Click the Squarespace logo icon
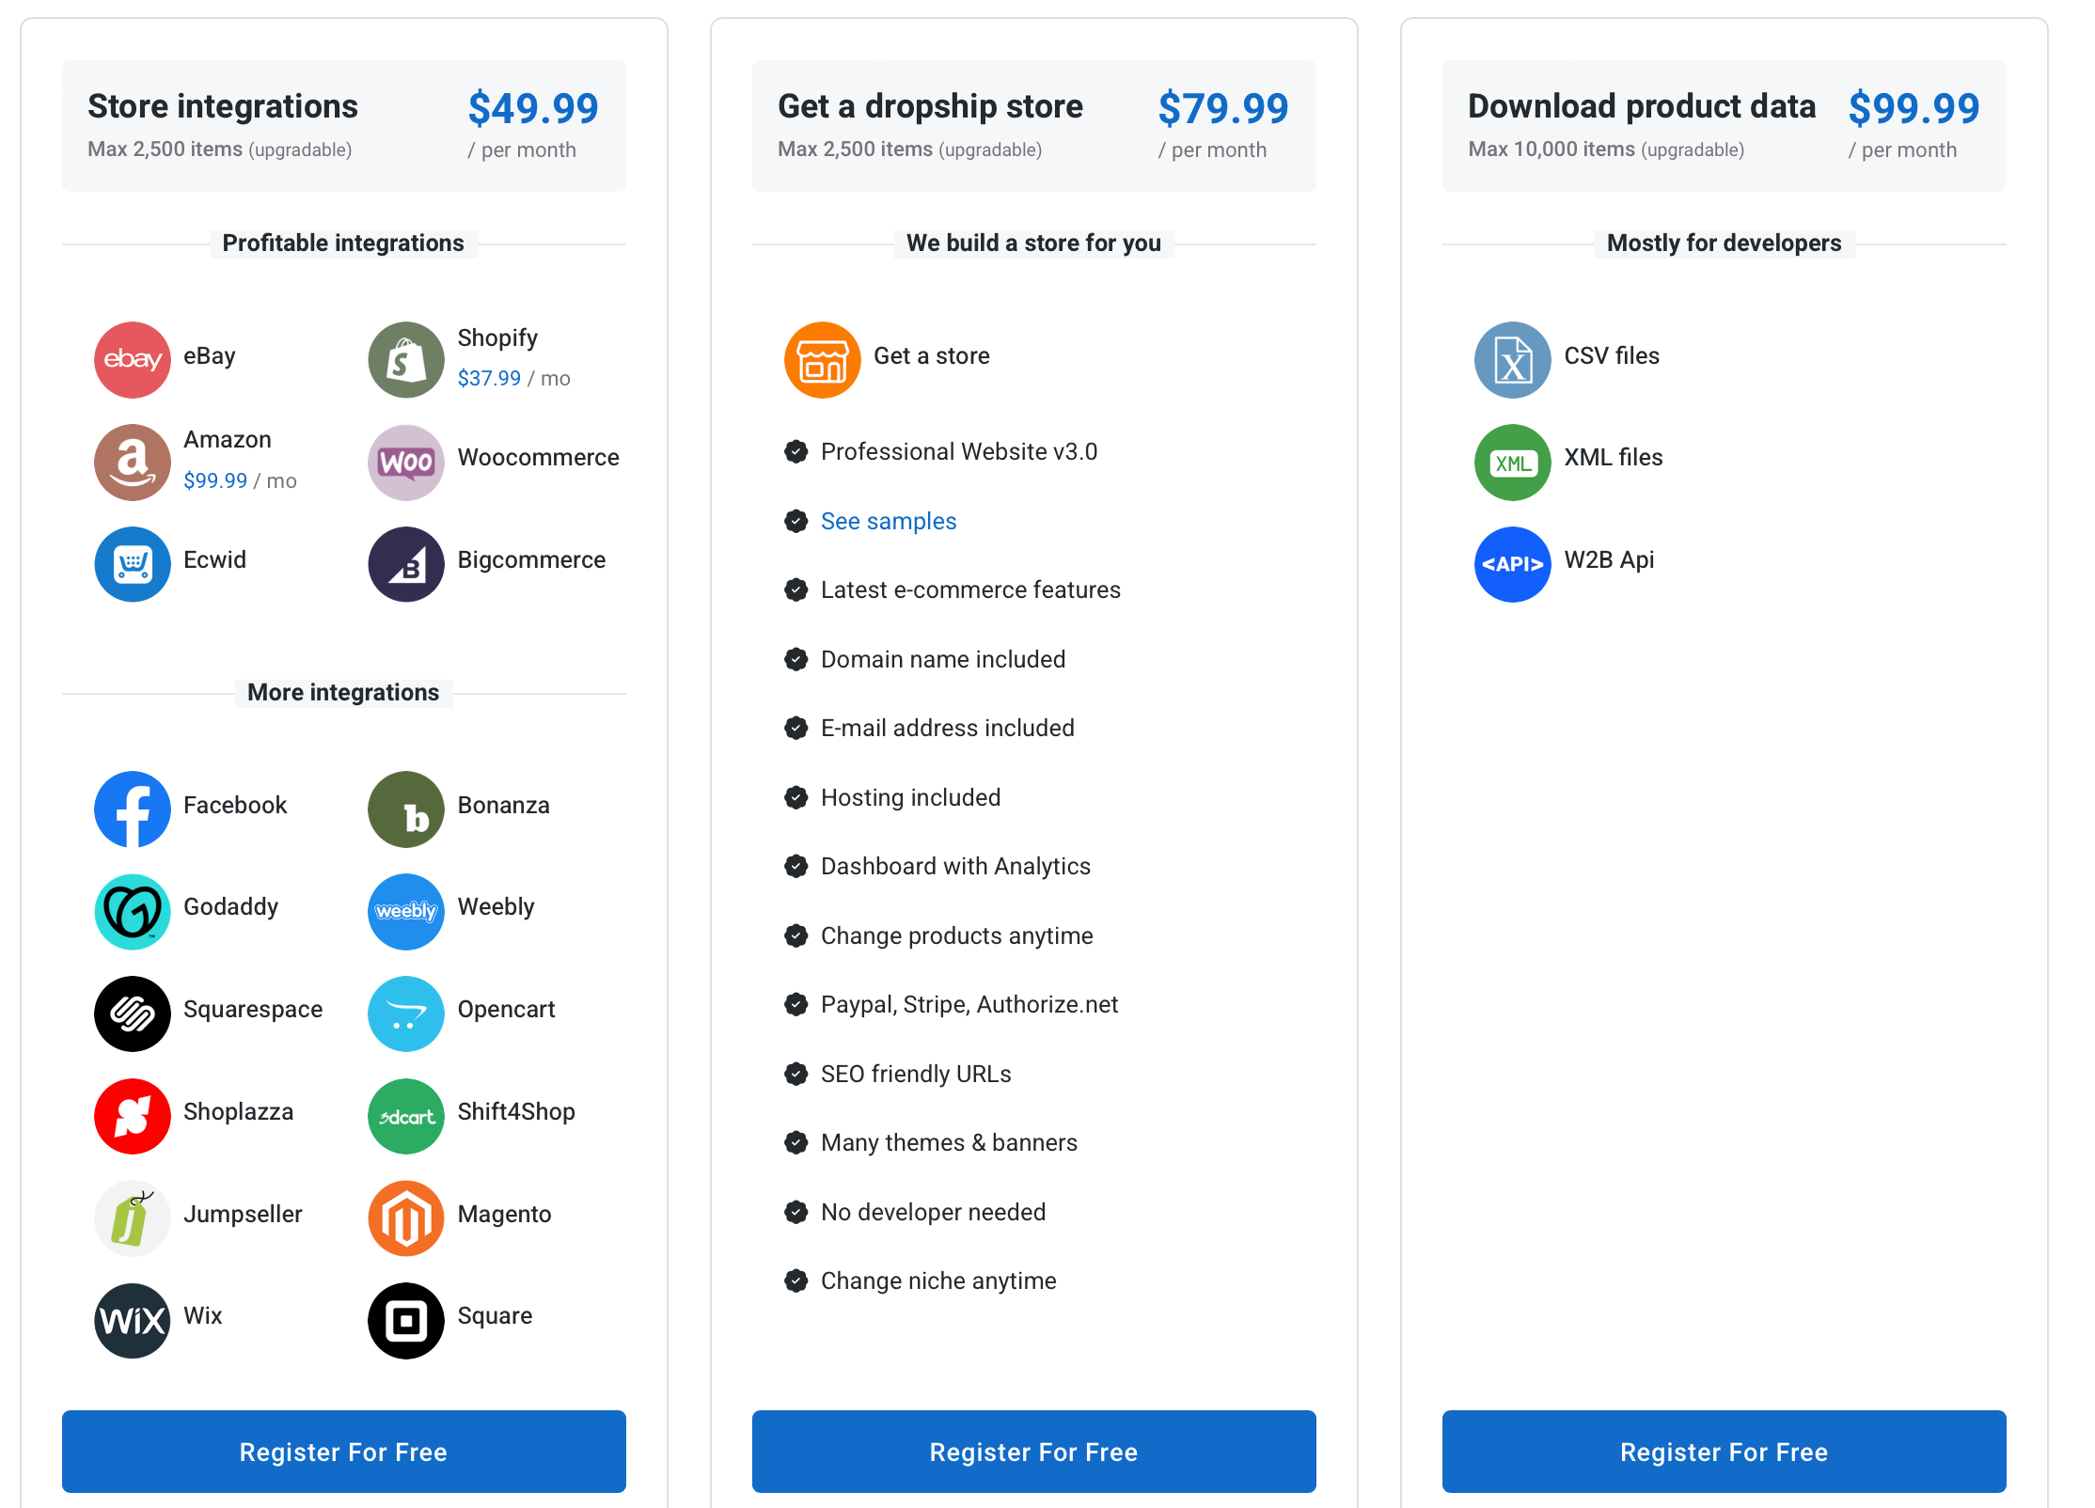Screen dimensions: 2095x1508 tap(133, 1013)
